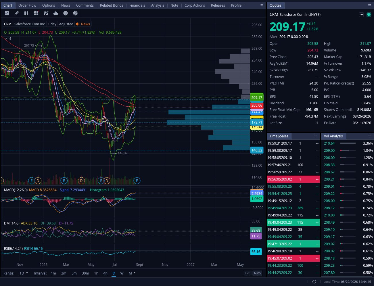Image resolution: width=374 pixels, height=286 pixels.
Task: Click the 179.71 blue price level label
Action: (257, 122)
